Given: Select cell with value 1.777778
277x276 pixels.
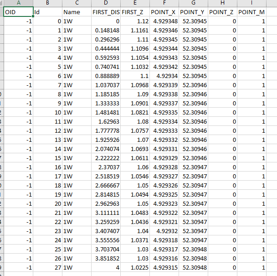Looking at the screenshot, I should pyautogui.click(x=106, y=131).
